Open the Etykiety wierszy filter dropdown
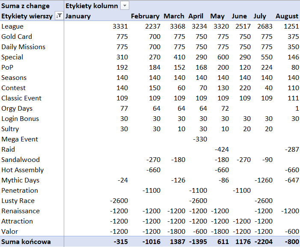Screen dimensions: 300x247 pyautogui.click(x=59, y=16)
